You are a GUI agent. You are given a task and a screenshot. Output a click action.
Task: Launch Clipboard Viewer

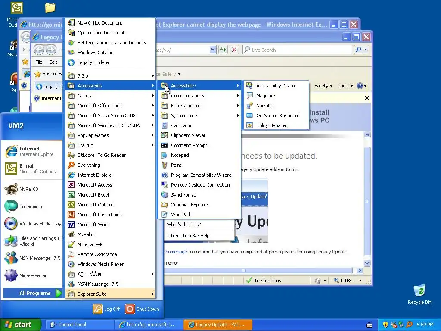point(200,135)
